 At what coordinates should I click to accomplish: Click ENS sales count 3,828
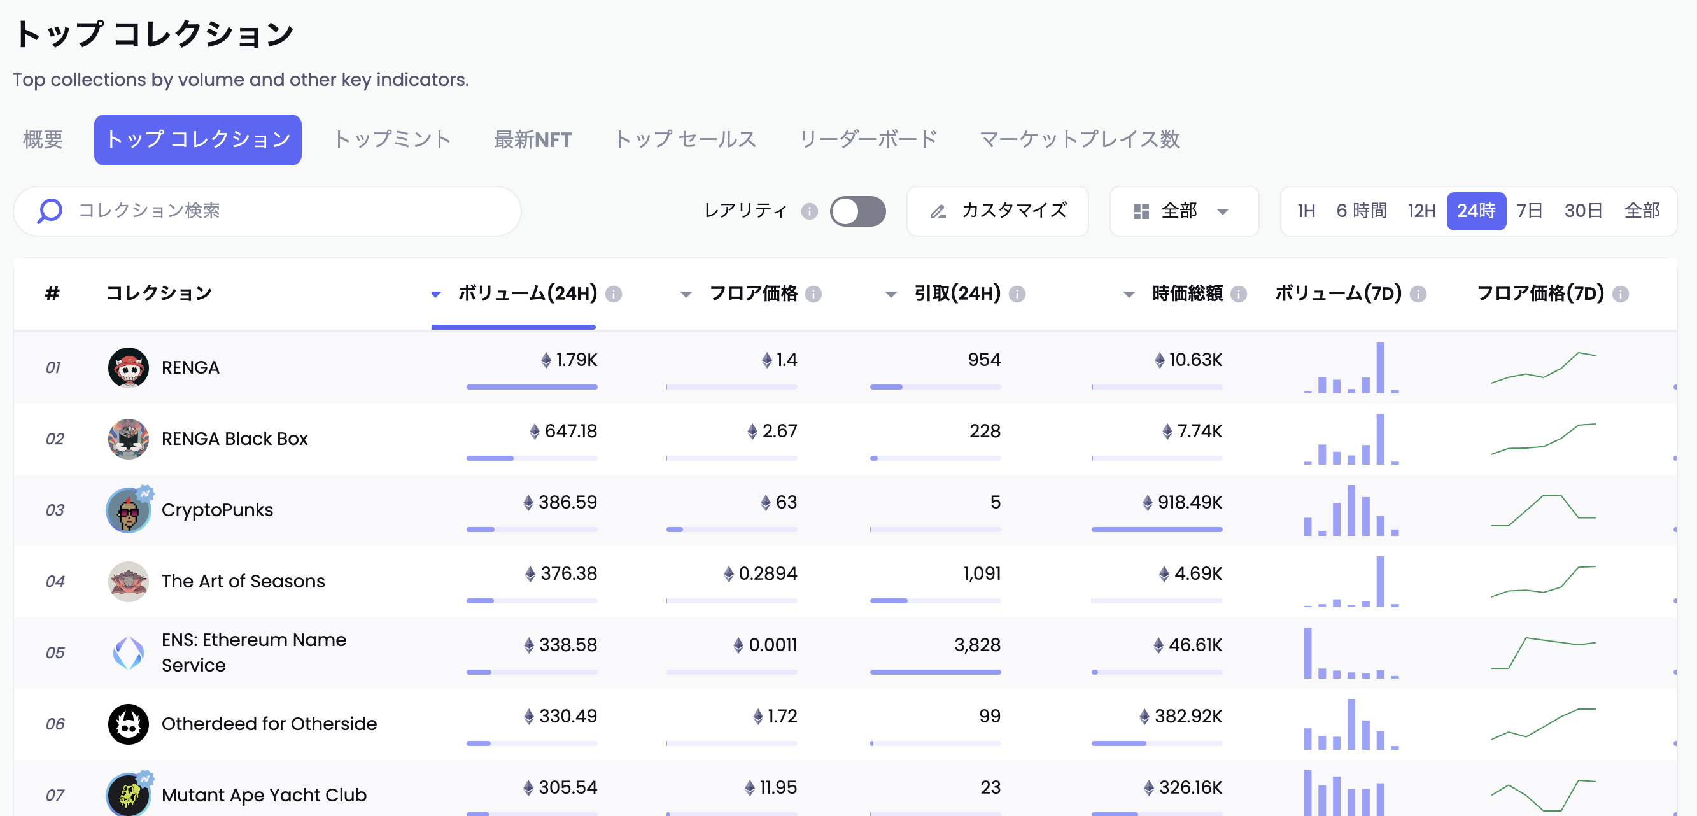(x=978, y=645)
